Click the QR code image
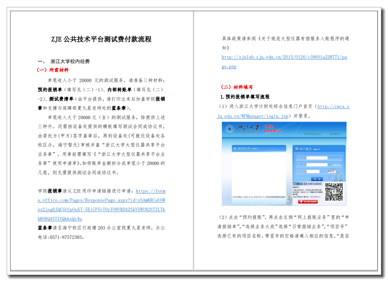Viewport: 388px width, 282px height. [x=334, y=192]
